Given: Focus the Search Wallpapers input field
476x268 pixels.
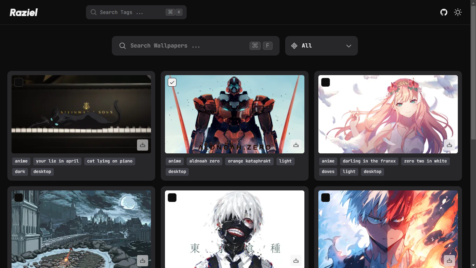Looking at the screenshot, I should click(x=196, y=46).
